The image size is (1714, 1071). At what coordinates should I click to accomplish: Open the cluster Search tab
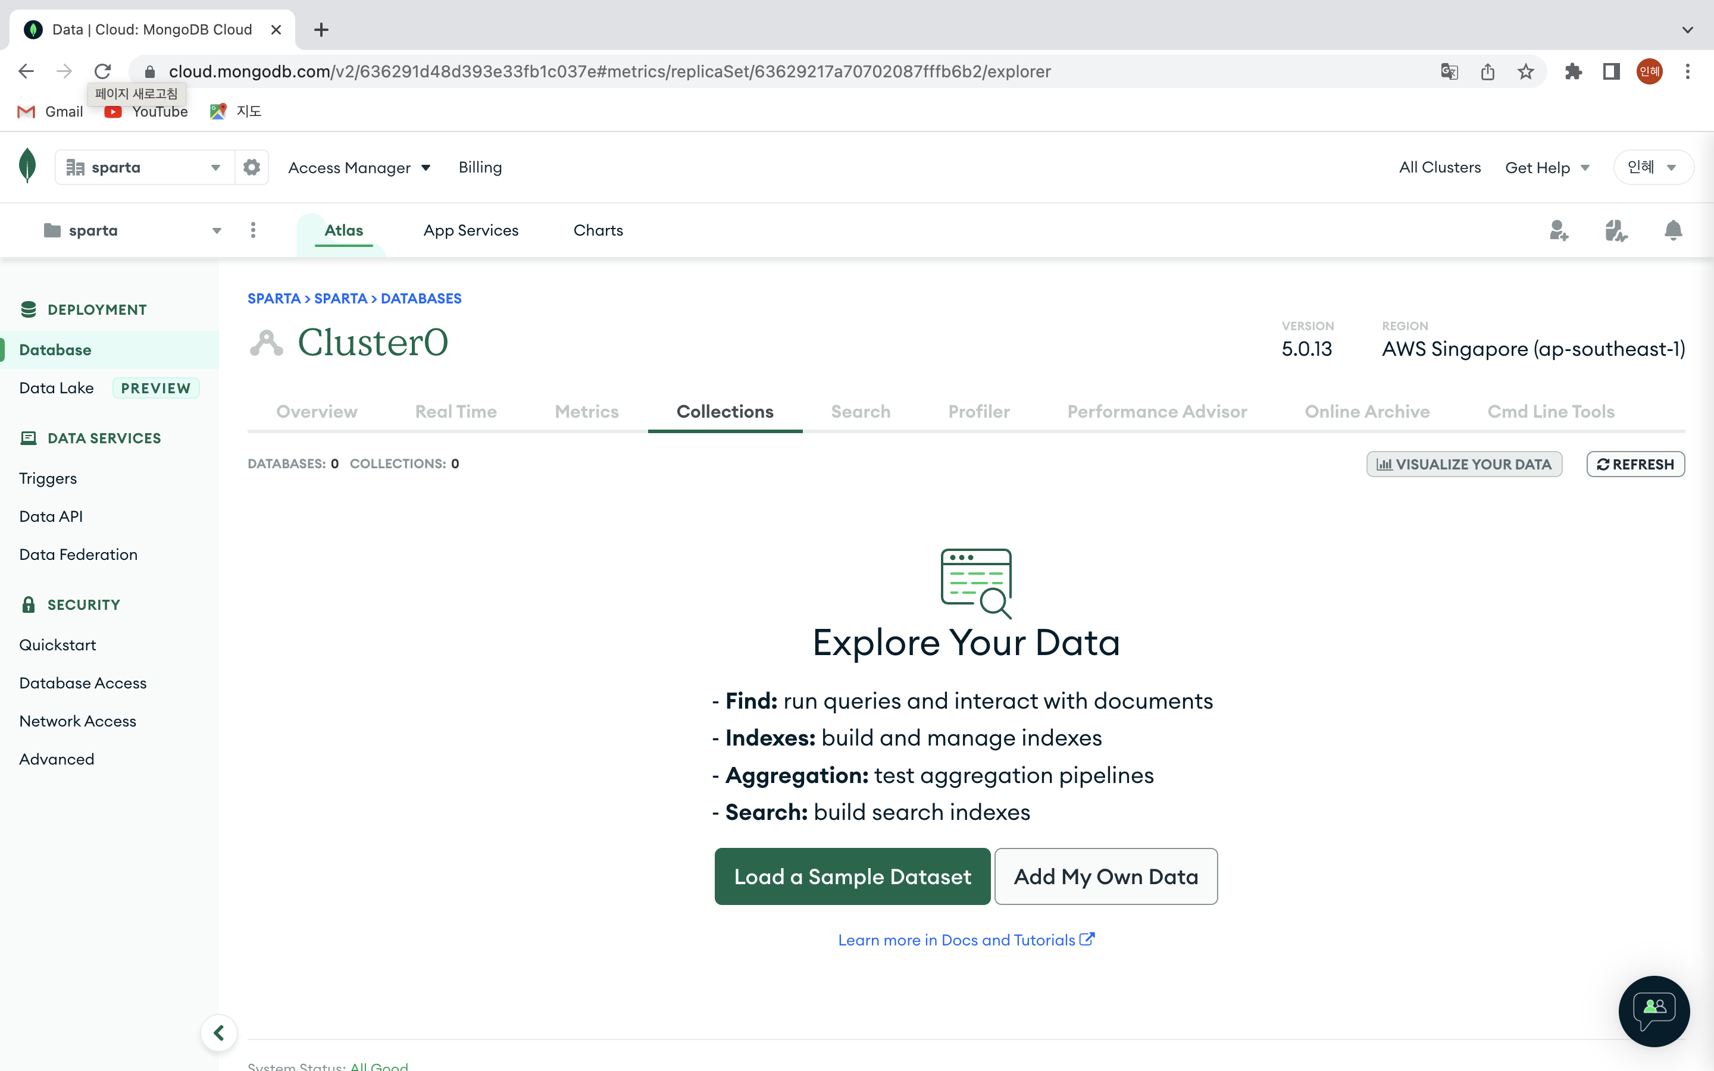(861, 412)
